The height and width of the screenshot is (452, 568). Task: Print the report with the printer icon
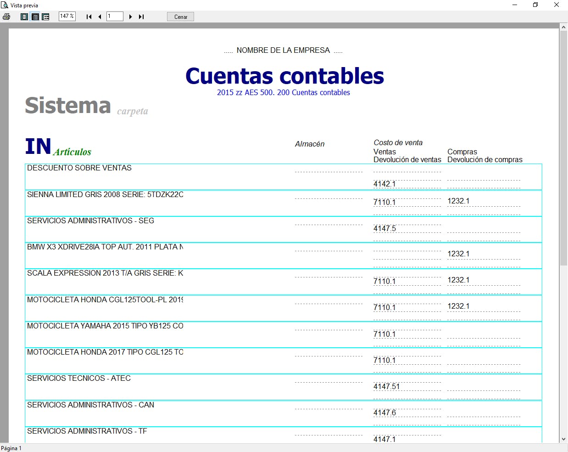coord(6,17)
